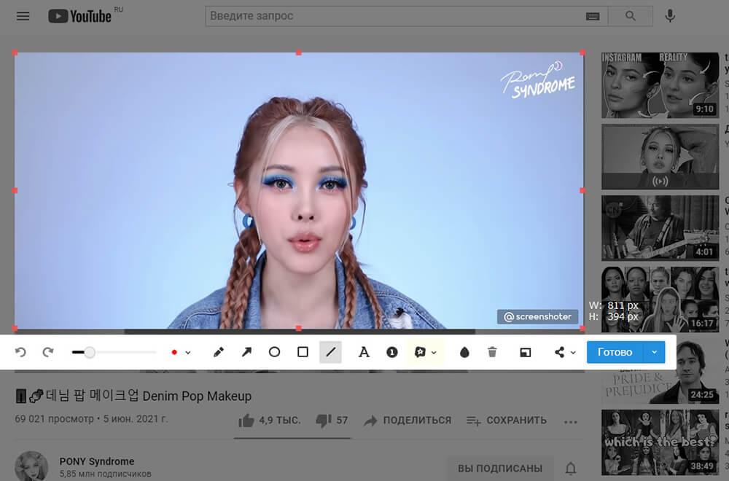Click СОХРАНИТЬ save button
This screenshot has width=729, height=481.
507,421
